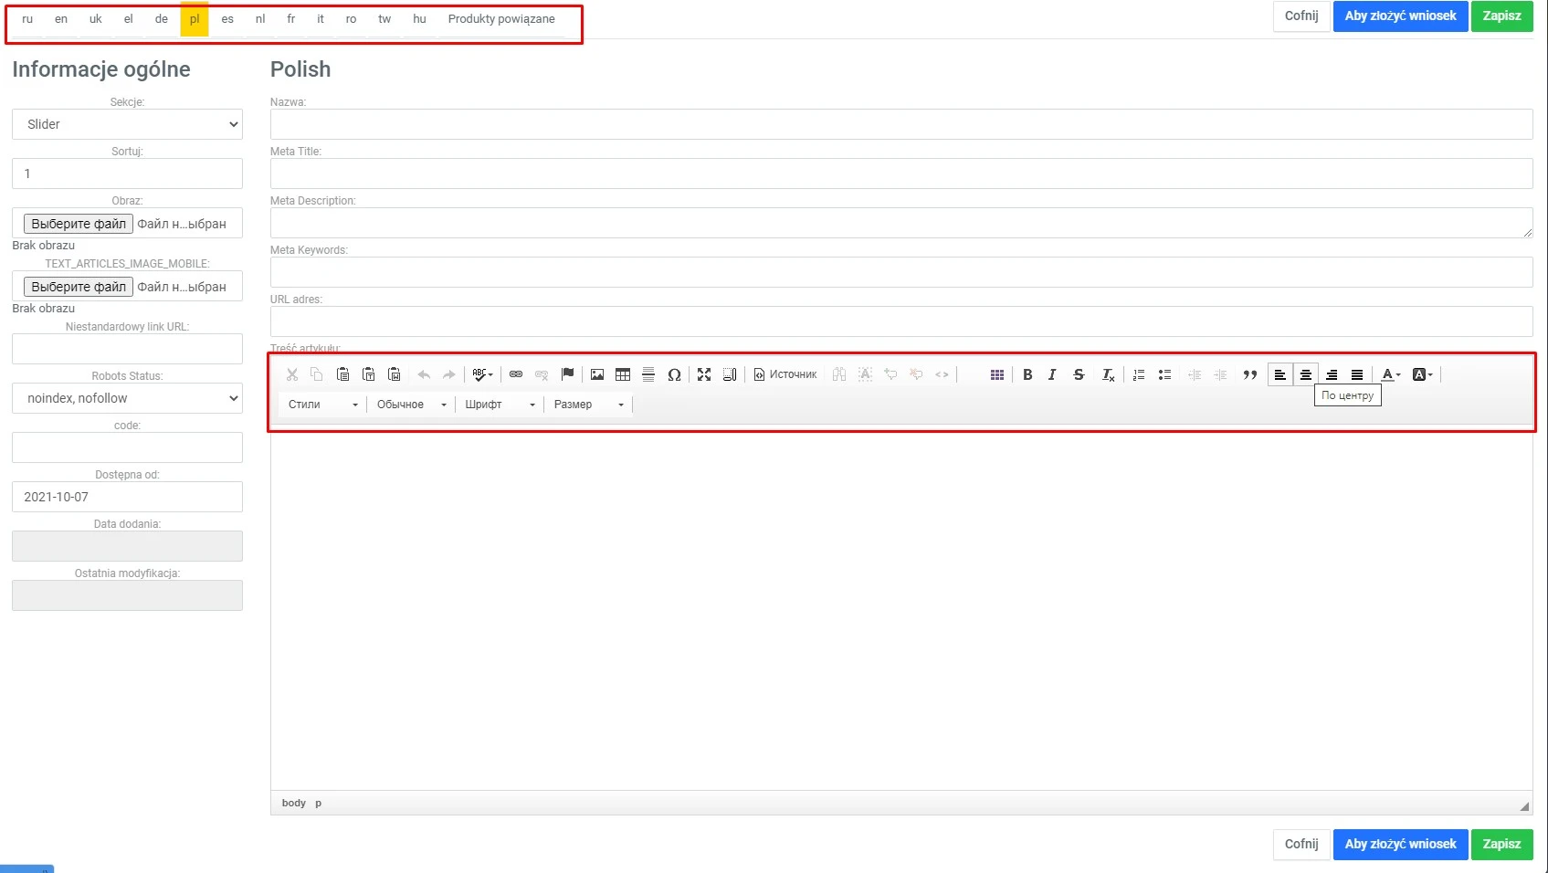Maximize the editor to fullscreen

pos(704,374)
